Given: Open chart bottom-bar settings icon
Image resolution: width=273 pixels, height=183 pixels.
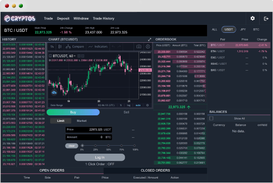Looking at the screenshot, I should click(x=147, y=105).
